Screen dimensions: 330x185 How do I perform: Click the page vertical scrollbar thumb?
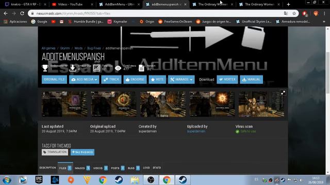tap(328, 72)
